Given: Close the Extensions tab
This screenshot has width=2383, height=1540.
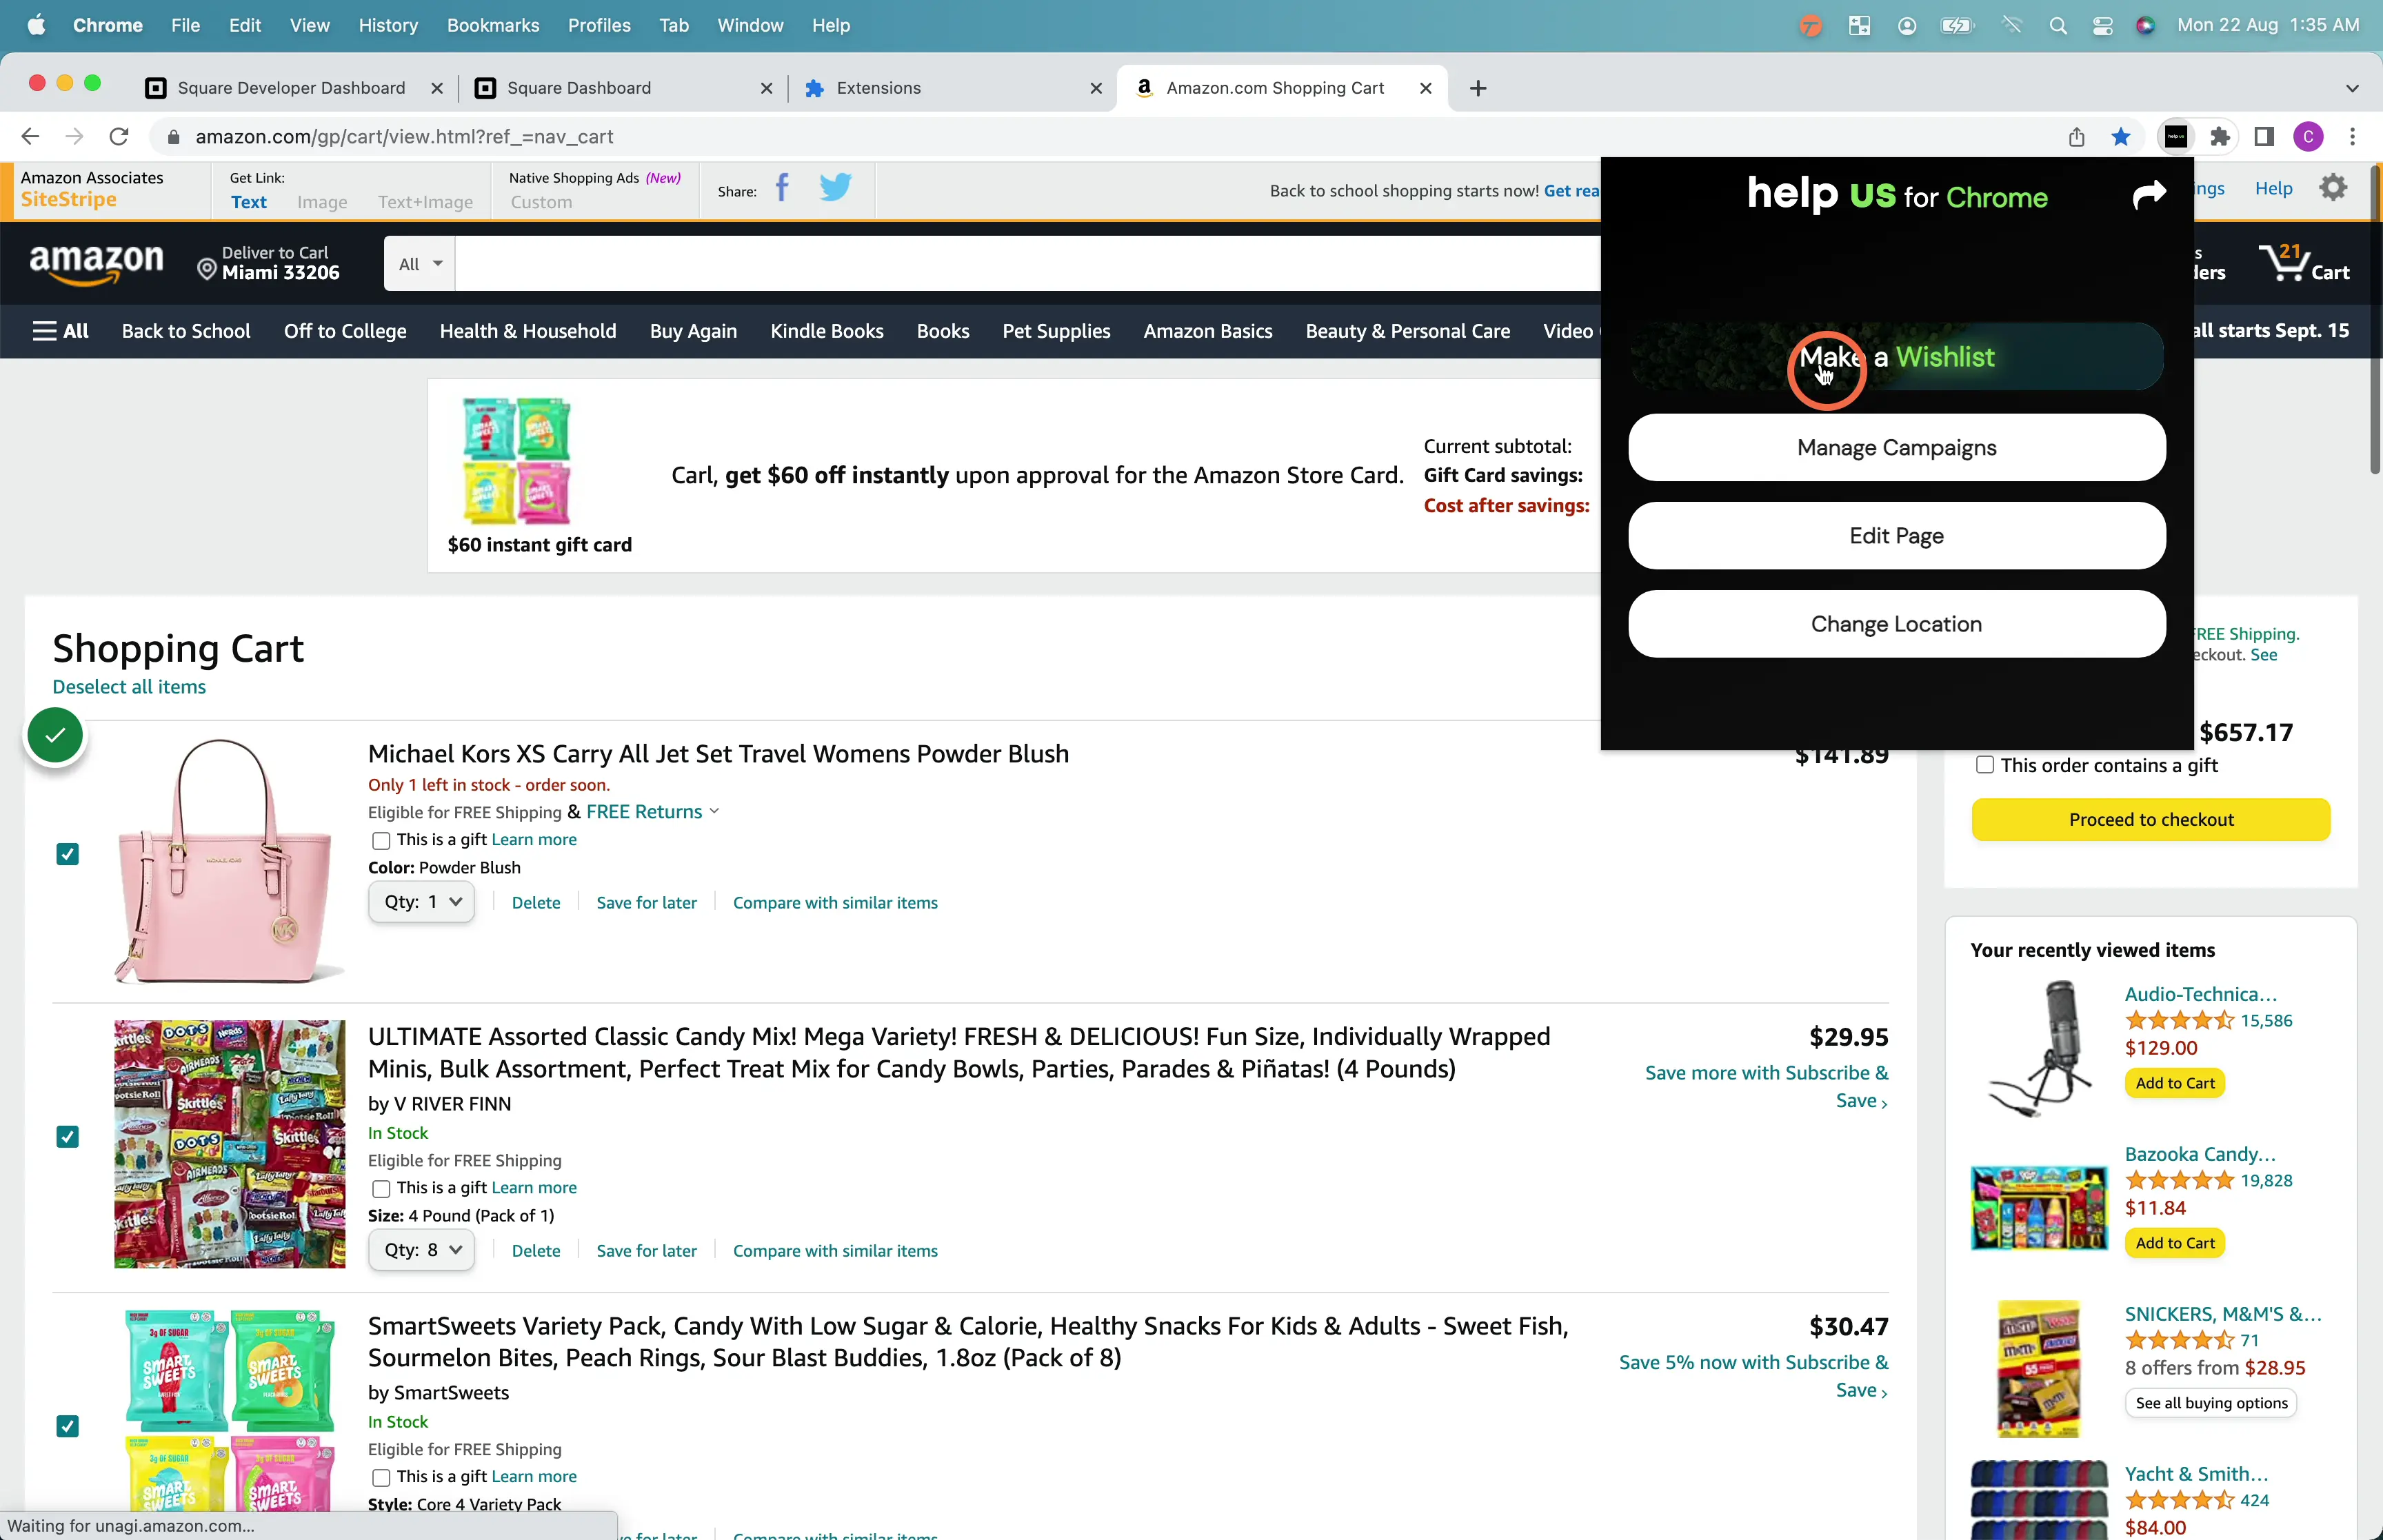Looking at the screenshot, I should click(x=1096, y=88).
